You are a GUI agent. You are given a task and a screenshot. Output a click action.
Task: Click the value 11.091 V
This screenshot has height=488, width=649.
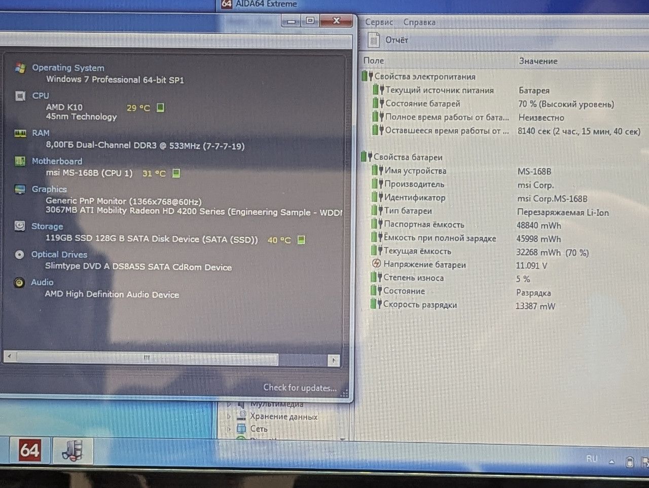(531, 266)
